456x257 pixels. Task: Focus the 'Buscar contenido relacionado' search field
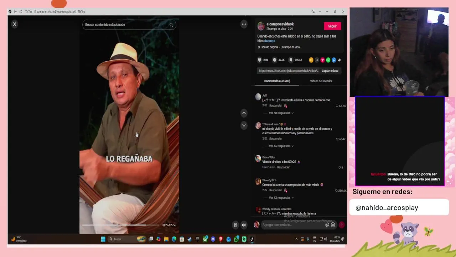[125, 25]
